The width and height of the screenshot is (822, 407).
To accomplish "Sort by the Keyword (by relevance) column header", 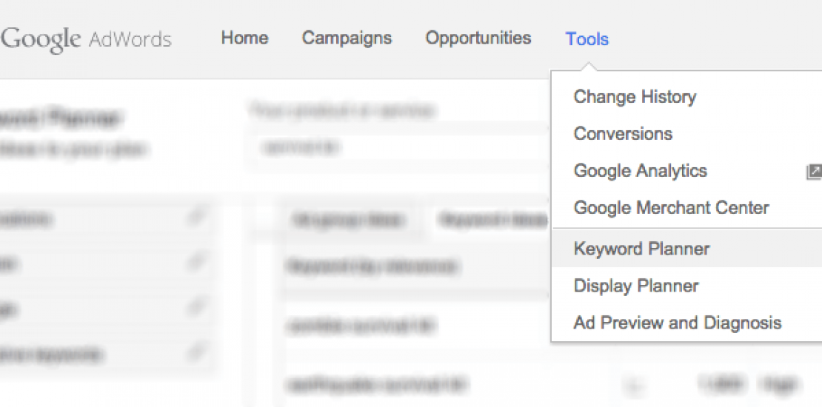I will (x=370, y=266).
